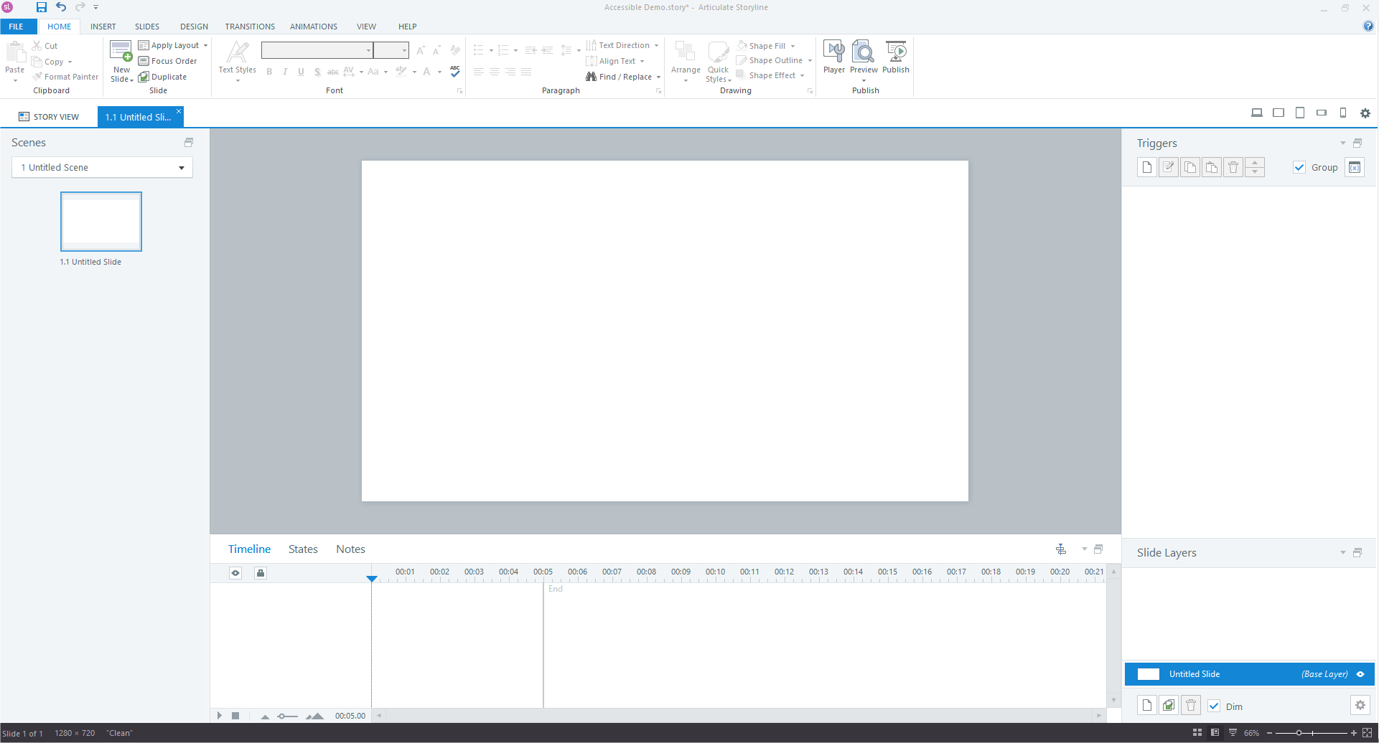Open the ANIMATIONS ribbon tab
1379x743 pixels.
point(314,27)
